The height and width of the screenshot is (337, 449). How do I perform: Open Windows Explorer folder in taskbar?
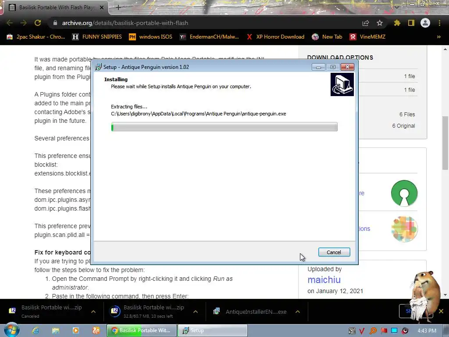[56, 330]
